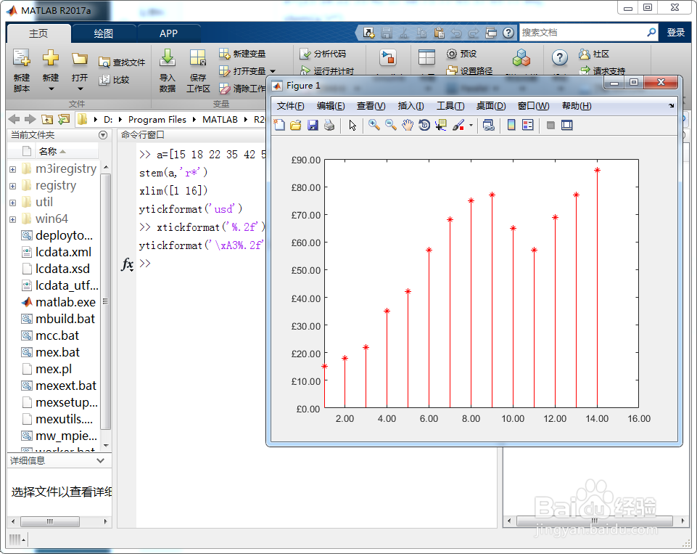
Task: Expand the m3iregistry folder
Action: [x=12, y=169]
